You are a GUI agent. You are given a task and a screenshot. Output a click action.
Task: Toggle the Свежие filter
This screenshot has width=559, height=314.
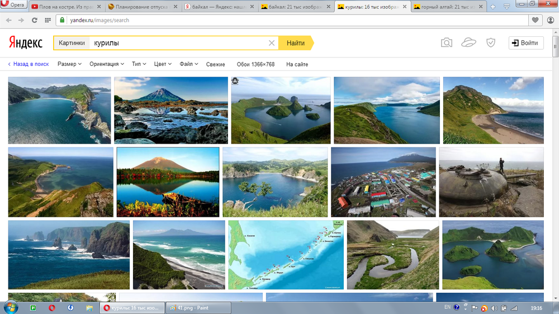(215, 64)
